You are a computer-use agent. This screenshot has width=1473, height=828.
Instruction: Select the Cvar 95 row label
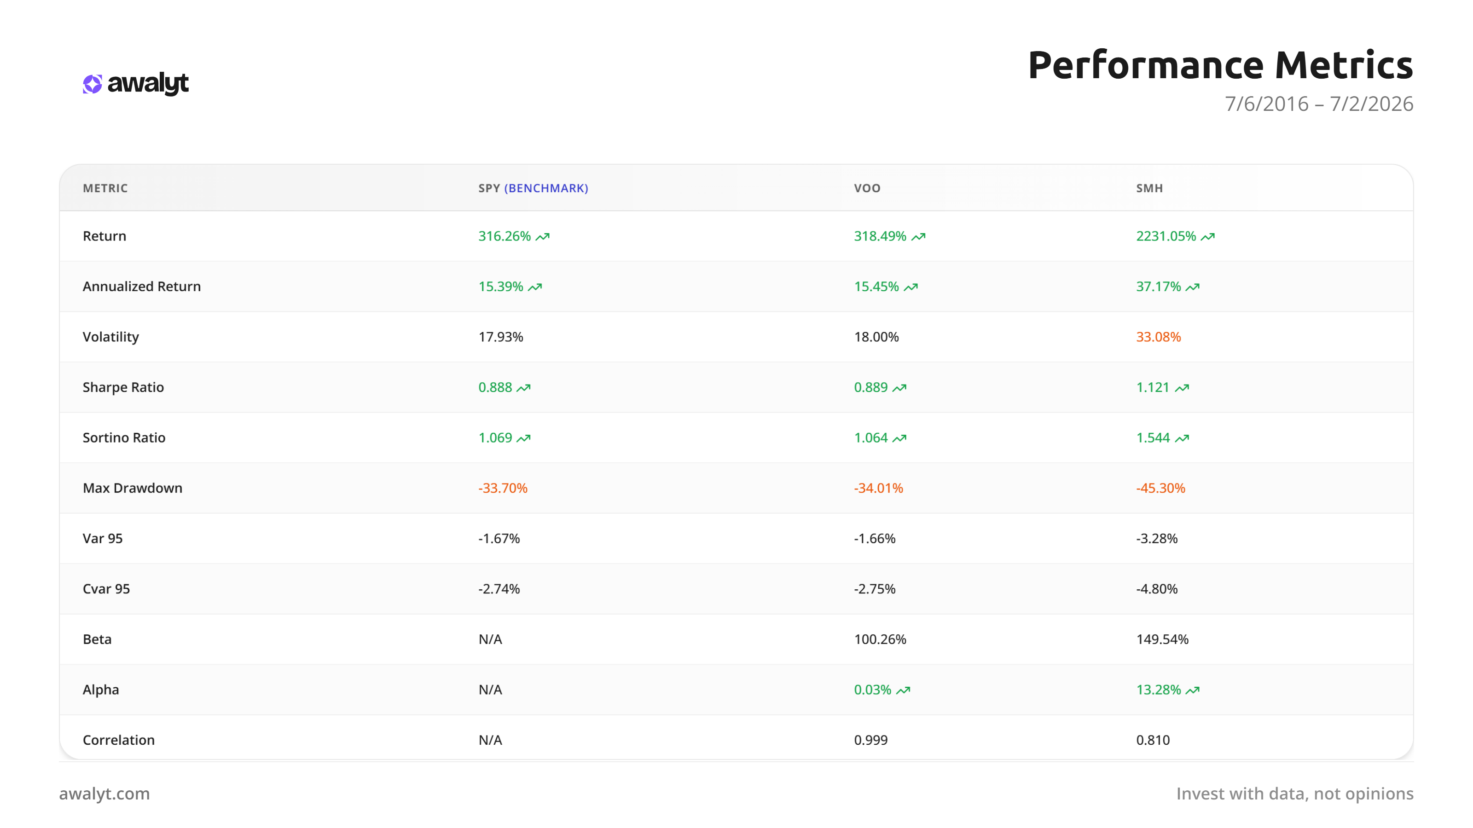[x=106, y=589]
